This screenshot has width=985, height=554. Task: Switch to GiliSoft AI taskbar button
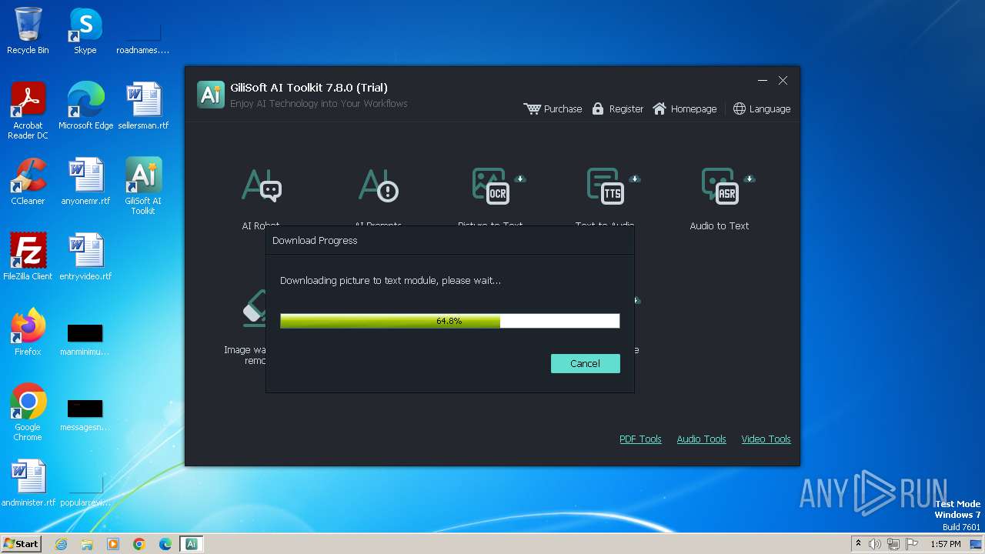point(192,544)
